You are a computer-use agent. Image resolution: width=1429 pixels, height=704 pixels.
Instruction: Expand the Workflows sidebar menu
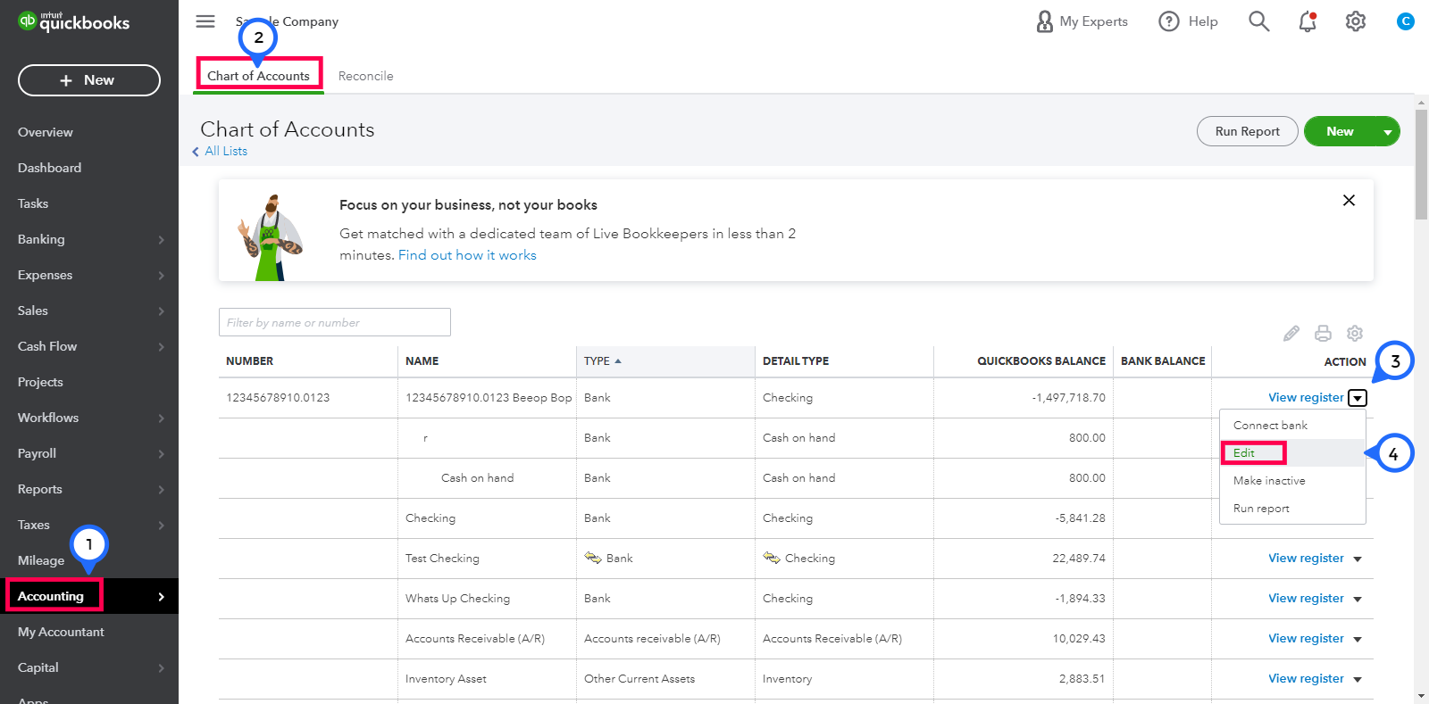pos(89,418)
